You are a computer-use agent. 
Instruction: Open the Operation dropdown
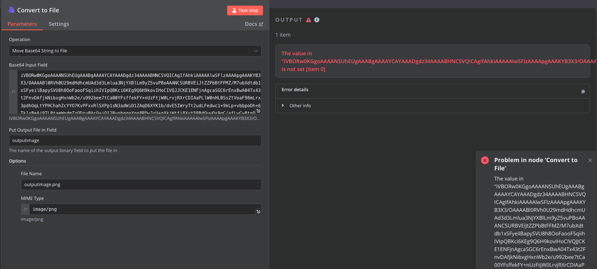click(135, 51)
